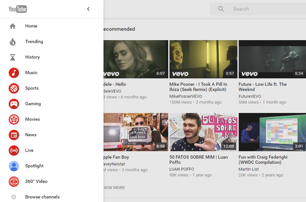Click the Hello video title
Image resolution: width=306 pixels, height=202 pixels.
[115, 84]
